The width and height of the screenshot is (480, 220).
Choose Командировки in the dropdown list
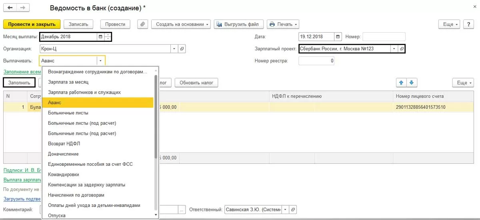tap(63, 175)
